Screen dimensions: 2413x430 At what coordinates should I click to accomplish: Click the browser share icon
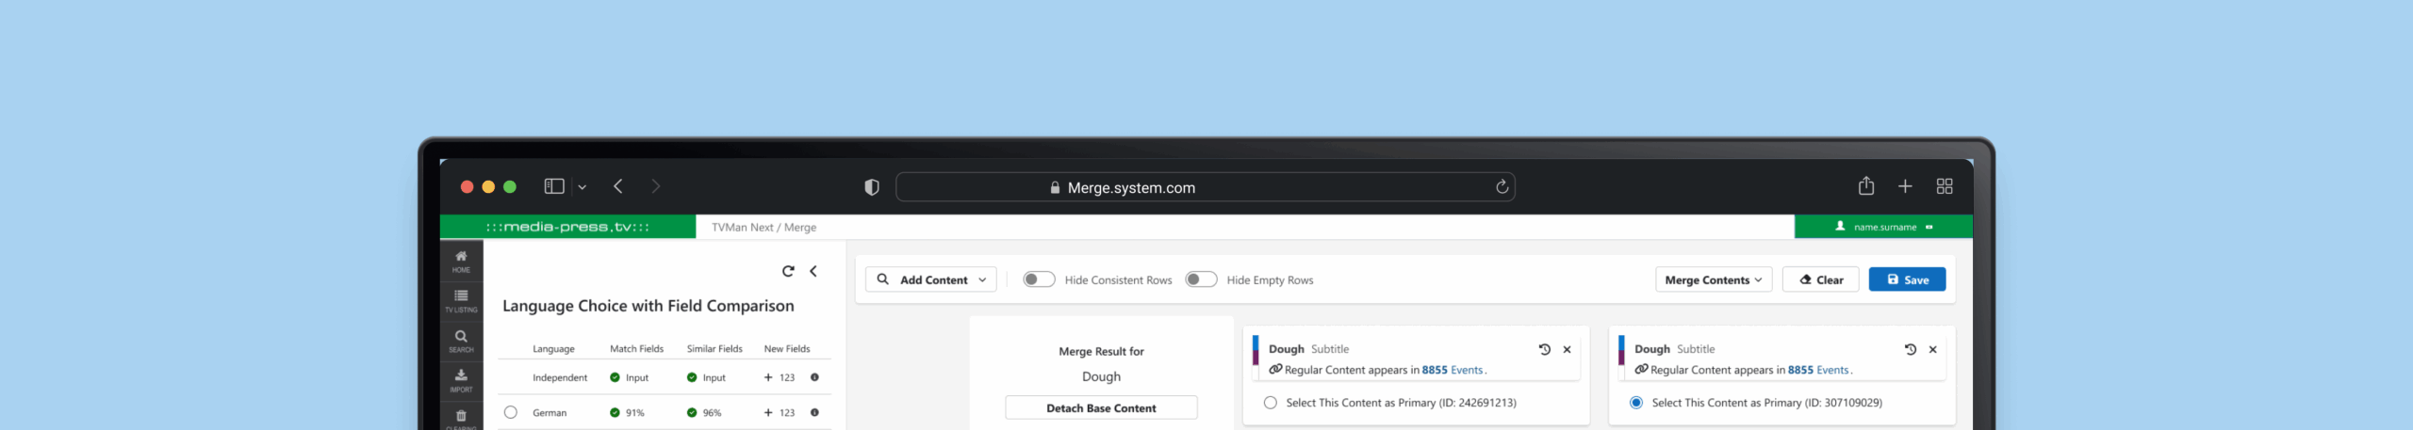(x=1865, y=186)
